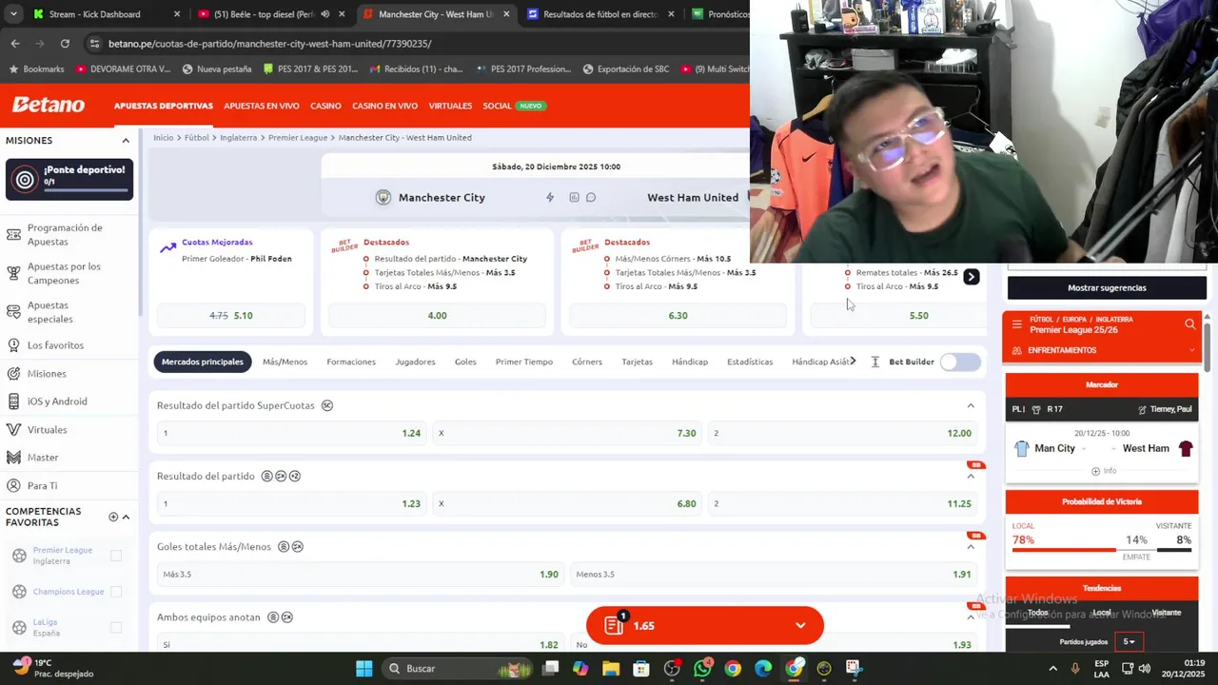Go to Premier League breadcrumb
Image resolution: width=1218 pixels, height=685 pixels.
point(298,137)
